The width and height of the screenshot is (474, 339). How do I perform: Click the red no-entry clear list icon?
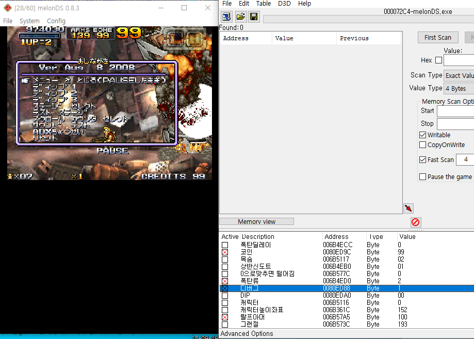(415, 222)
